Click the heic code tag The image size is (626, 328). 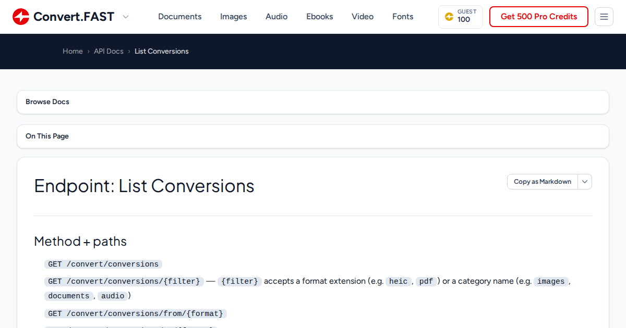(399, 281)
